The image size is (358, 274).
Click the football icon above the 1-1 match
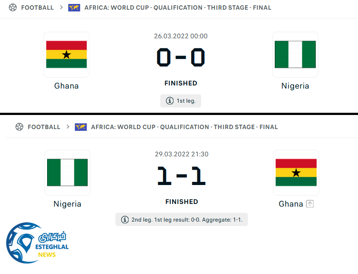[x=19, y=127]
